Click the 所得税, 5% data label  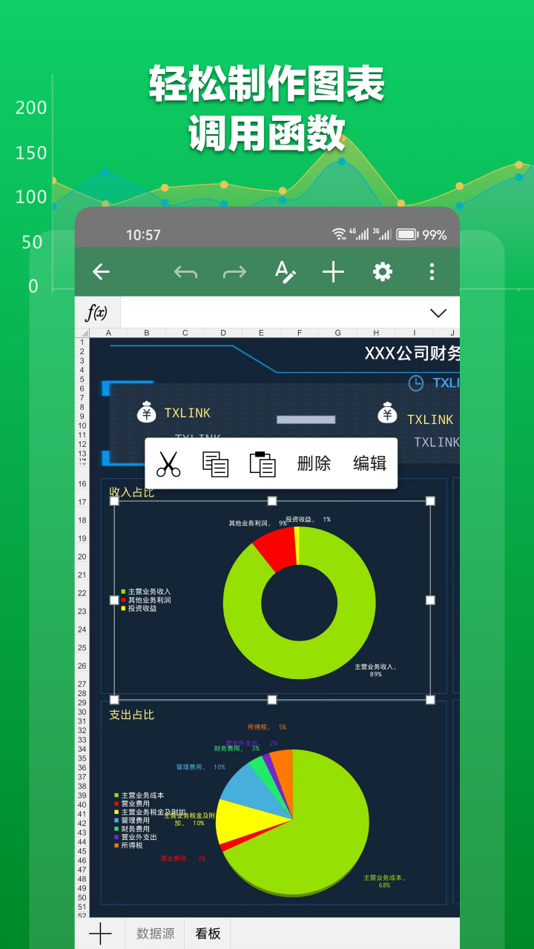click(267, 727)
